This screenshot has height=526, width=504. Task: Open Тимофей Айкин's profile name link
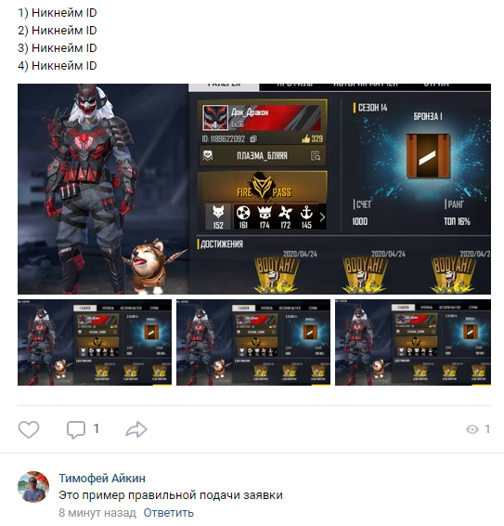click(x=102, y=478)
